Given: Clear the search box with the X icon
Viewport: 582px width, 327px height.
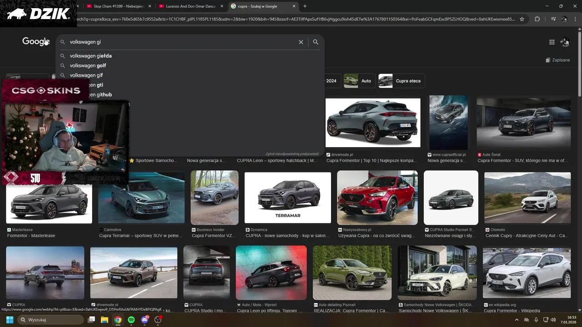Looking at the screenshot, I should point(301,42).
